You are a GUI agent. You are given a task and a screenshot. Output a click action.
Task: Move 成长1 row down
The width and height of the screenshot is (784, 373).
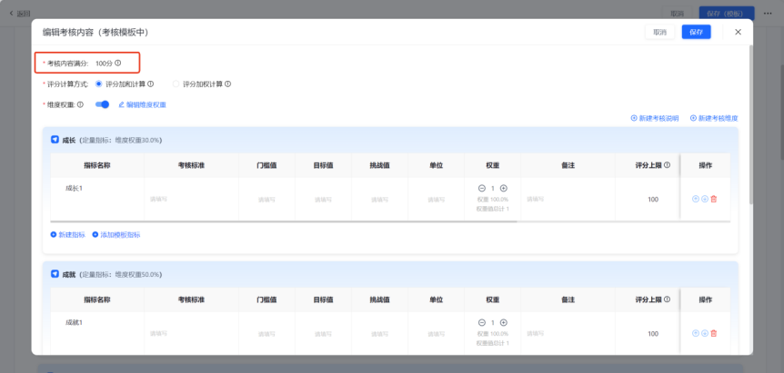pos(705,199)
